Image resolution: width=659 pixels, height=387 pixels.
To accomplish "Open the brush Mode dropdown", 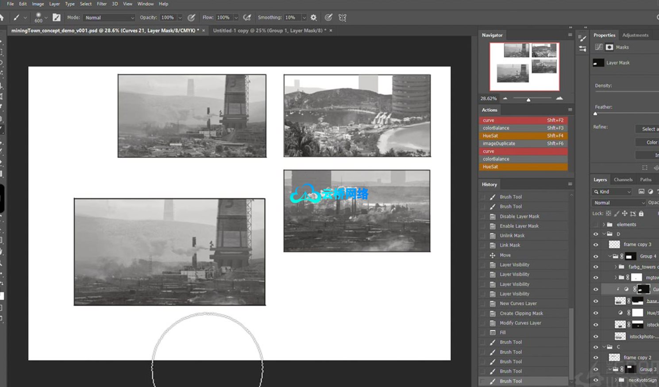I will [109, 18].
